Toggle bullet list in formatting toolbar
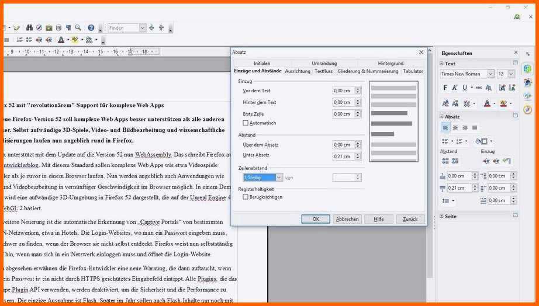 (x=29, y=40)
